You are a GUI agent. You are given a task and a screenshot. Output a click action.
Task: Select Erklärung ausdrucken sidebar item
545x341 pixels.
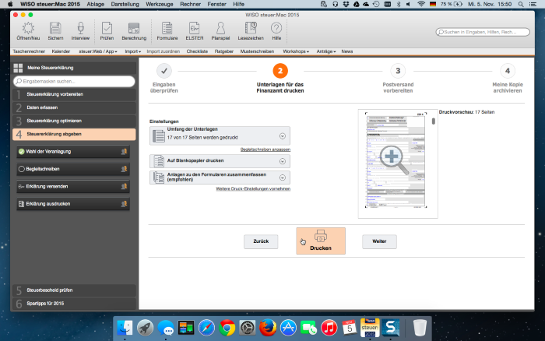(73, 204)
